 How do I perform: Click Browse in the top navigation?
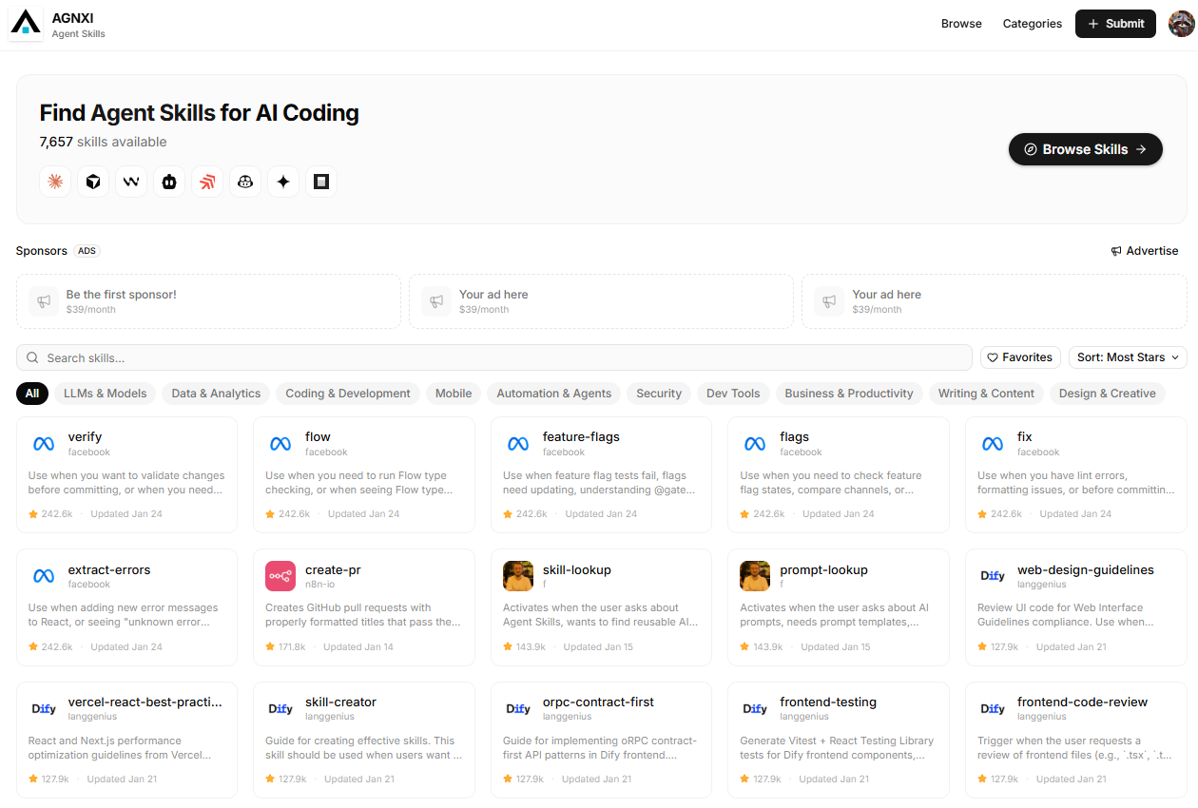pos(961,23)
